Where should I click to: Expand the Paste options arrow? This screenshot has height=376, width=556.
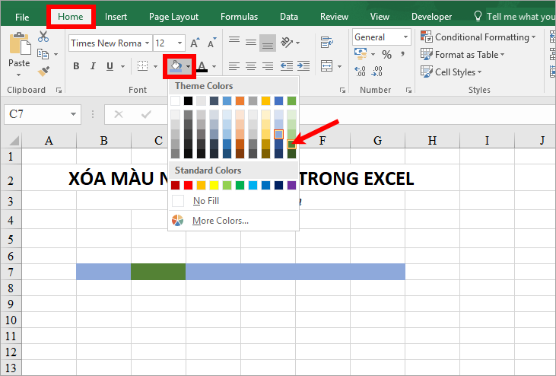pyautogui.click(x=18, y=75)
